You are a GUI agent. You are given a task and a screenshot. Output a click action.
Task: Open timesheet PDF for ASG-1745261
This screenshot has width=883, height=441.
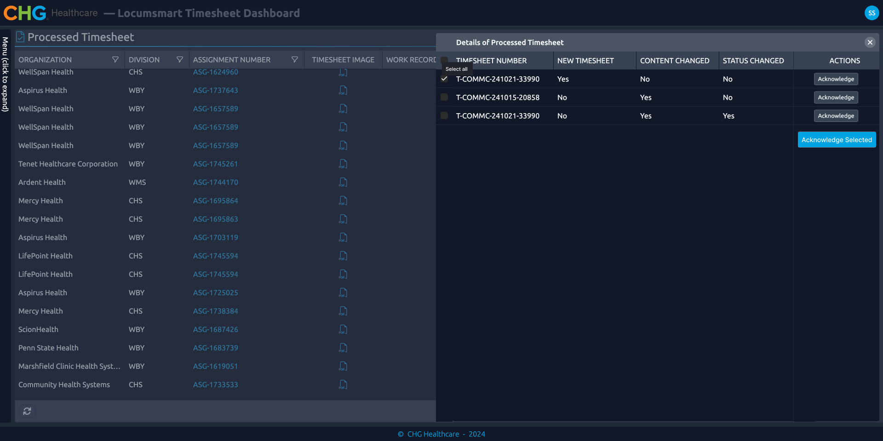[x=343, y=164]
